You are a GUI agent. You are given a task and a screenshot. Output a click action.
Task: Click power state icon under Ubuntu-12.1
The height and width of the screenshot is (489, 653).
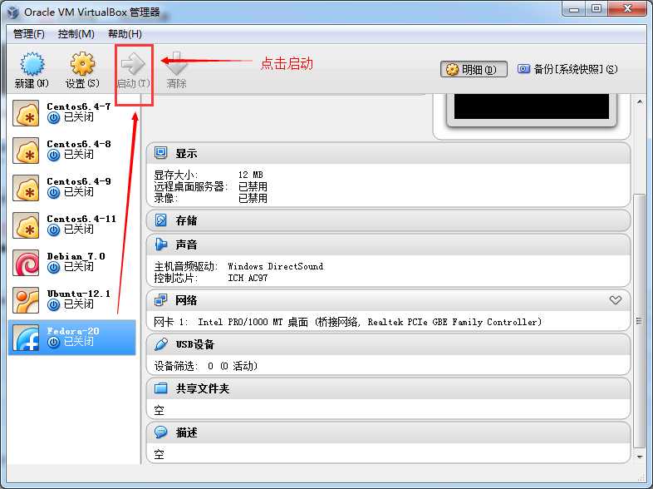(53, 305)
